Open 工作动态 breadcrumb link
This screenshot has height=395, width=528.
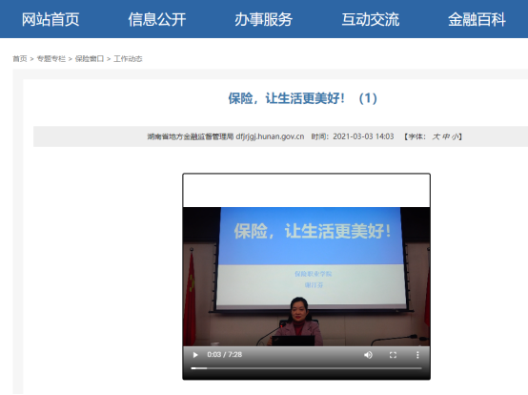click(128, 58)
